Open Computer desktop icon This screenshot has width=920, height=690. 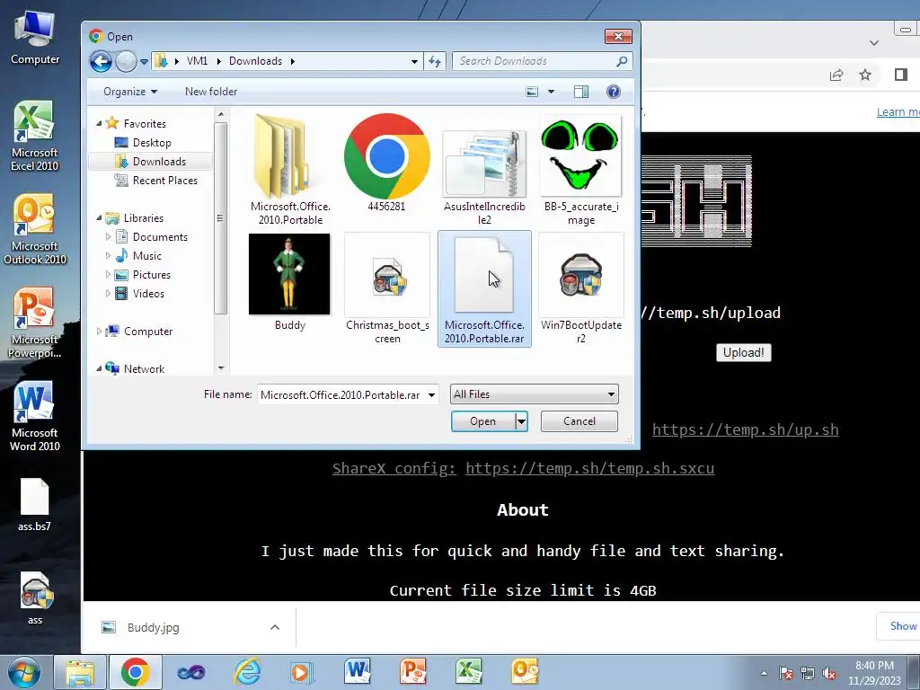tap(35, 37)
